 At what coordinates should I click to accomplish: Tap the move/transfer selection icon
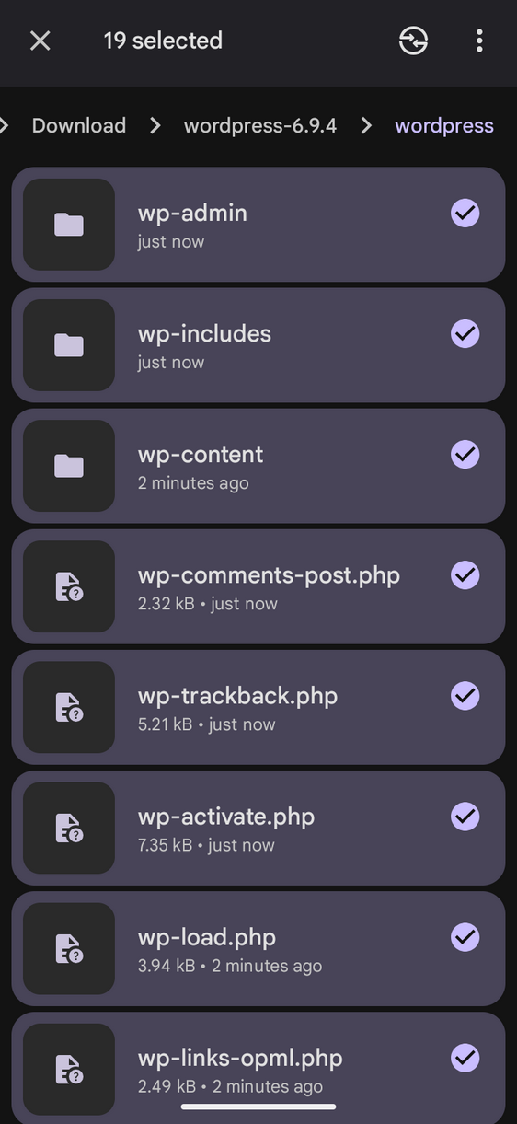(413, 41)
